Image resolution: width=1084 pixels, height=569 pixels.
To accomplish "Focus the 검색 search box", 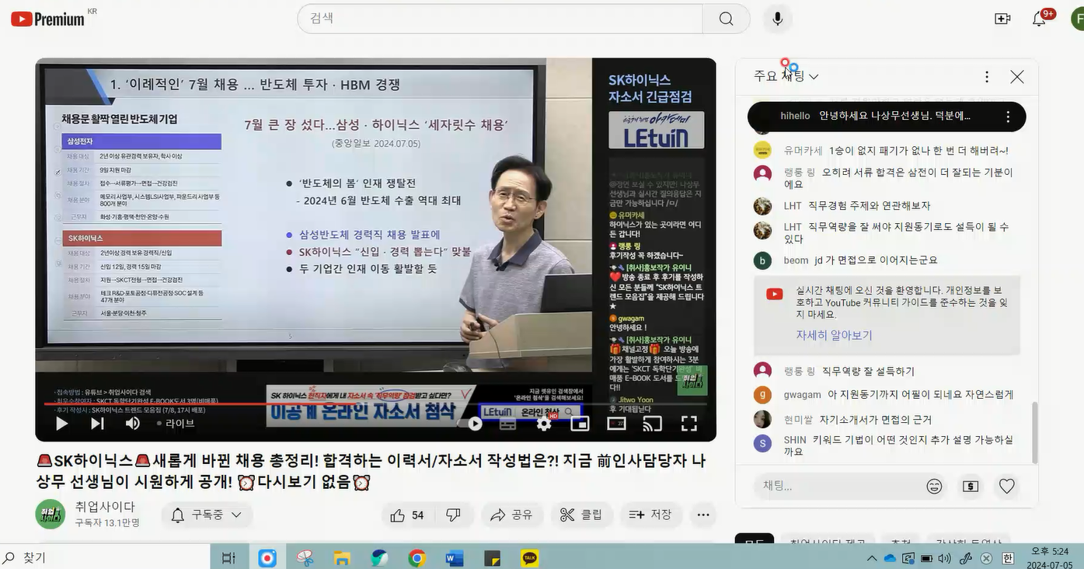I will pos(501,19).
